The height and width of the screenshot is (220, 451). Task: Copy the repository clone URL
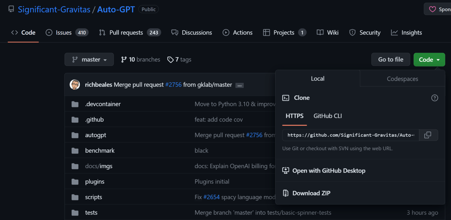tap(428, 135)
